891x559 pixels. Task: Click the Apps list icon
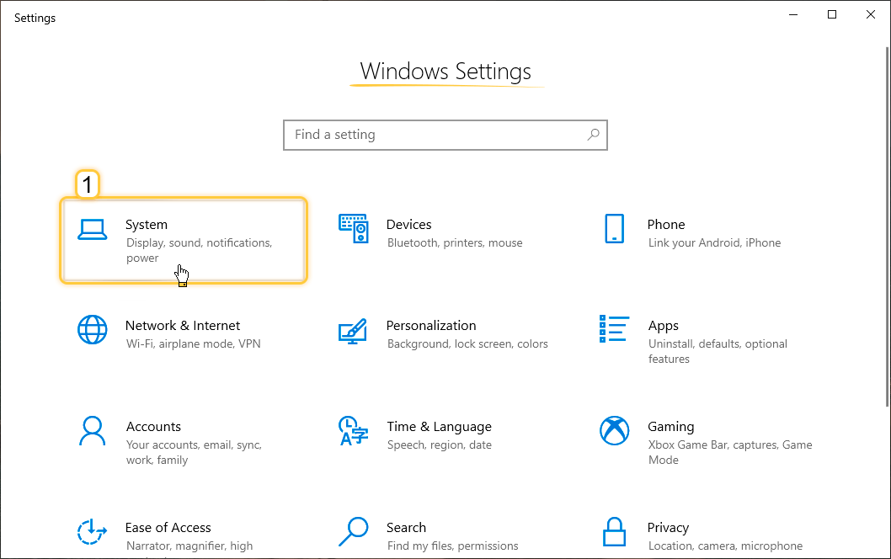[x=615, y=329]
